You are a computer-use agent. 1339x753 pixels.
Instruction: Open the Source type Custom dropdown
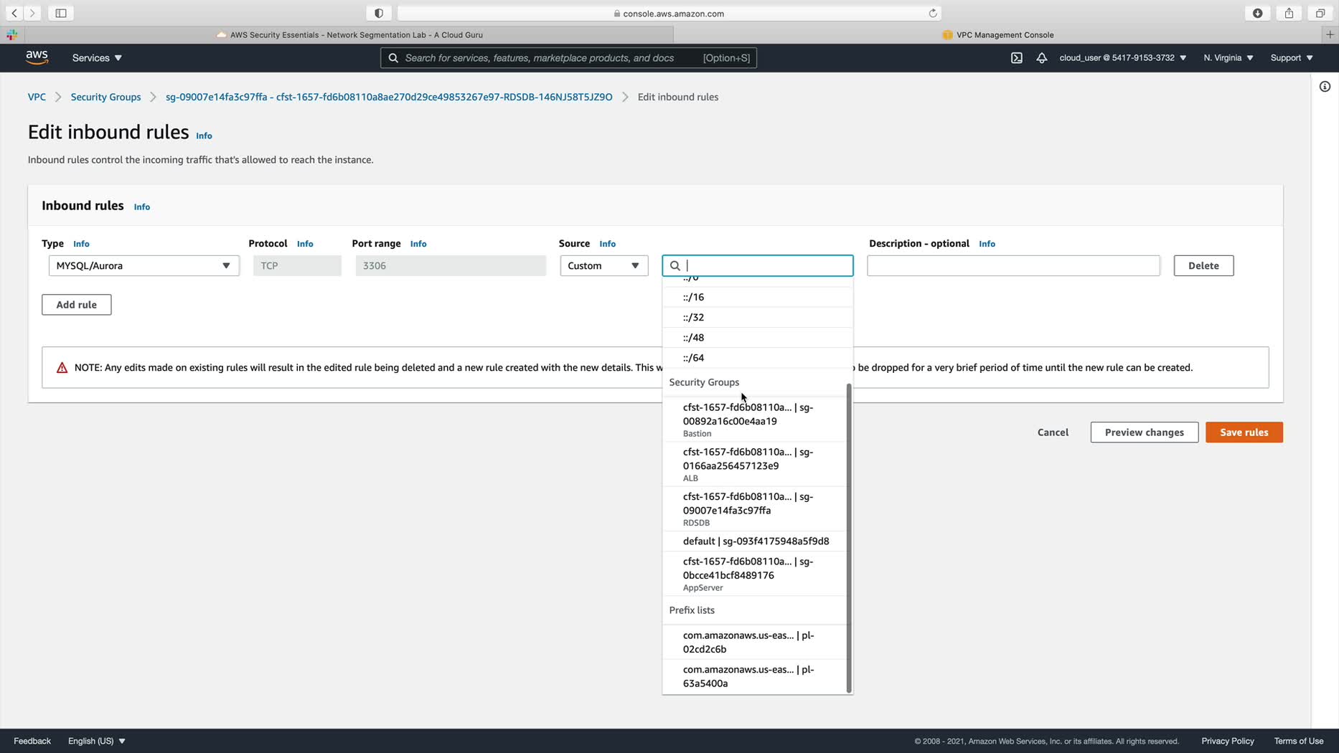point(603,266)
